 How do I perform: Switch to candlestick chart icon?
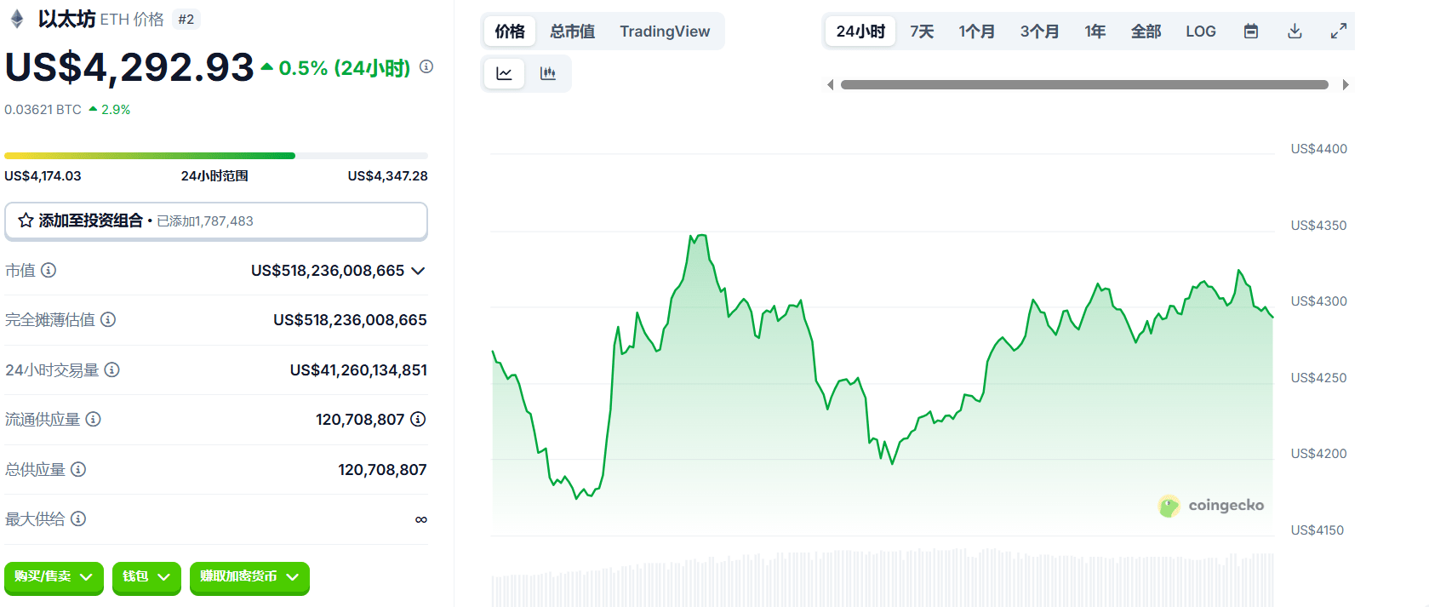pos(548,73)
